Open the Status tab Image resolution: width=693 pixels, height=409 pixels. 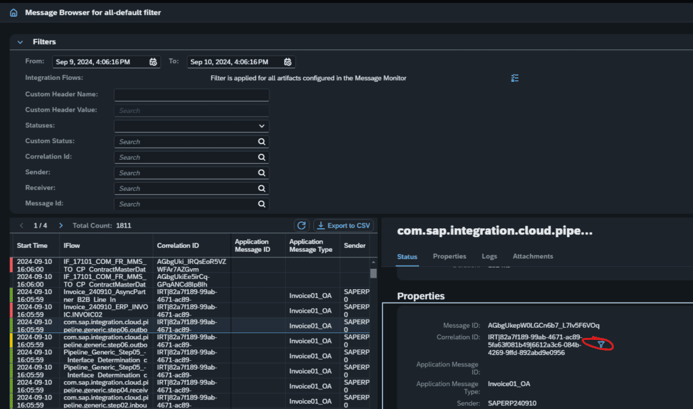pyautogui.click(x=407, y=257)
